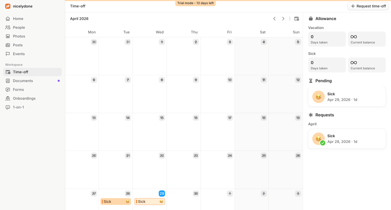
Task: Click the Pending hourglass icon
Action: click(x=311, y=81)
